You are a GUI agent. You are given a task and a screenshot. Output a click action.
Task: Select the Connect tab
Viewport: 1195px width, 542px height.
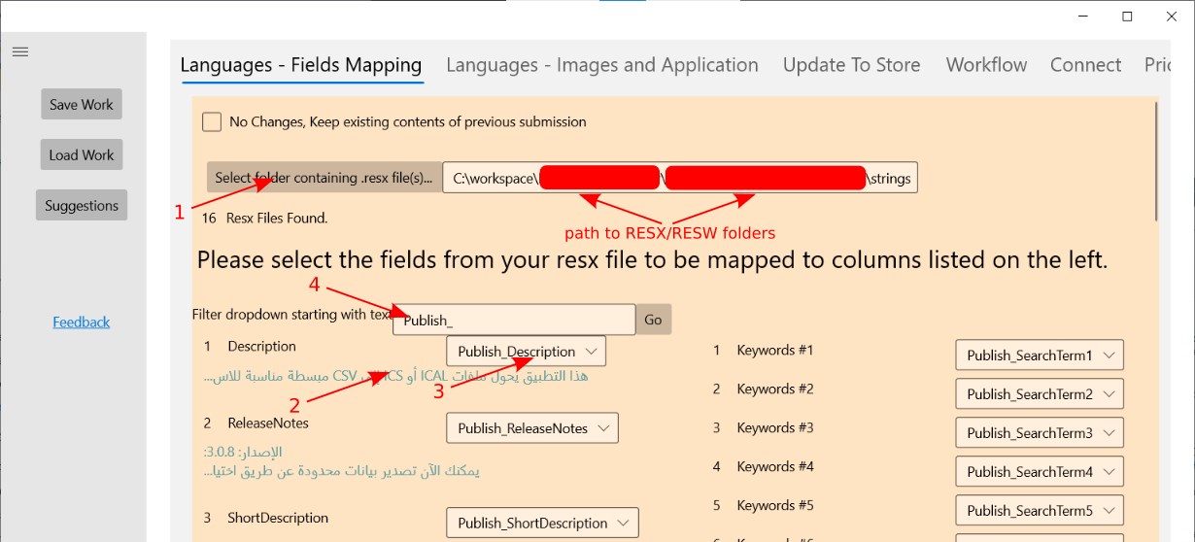(x=1085, y=65)
